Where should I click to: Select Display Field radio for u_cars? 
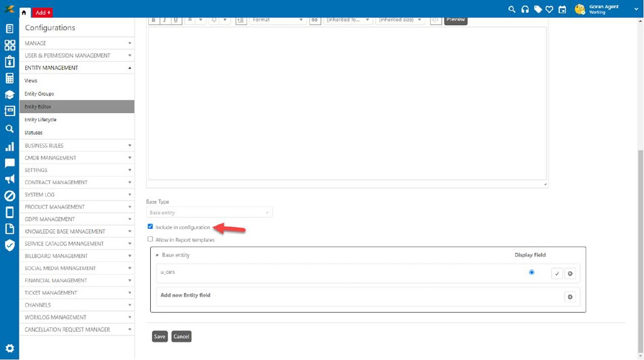[x=532, y=273]
